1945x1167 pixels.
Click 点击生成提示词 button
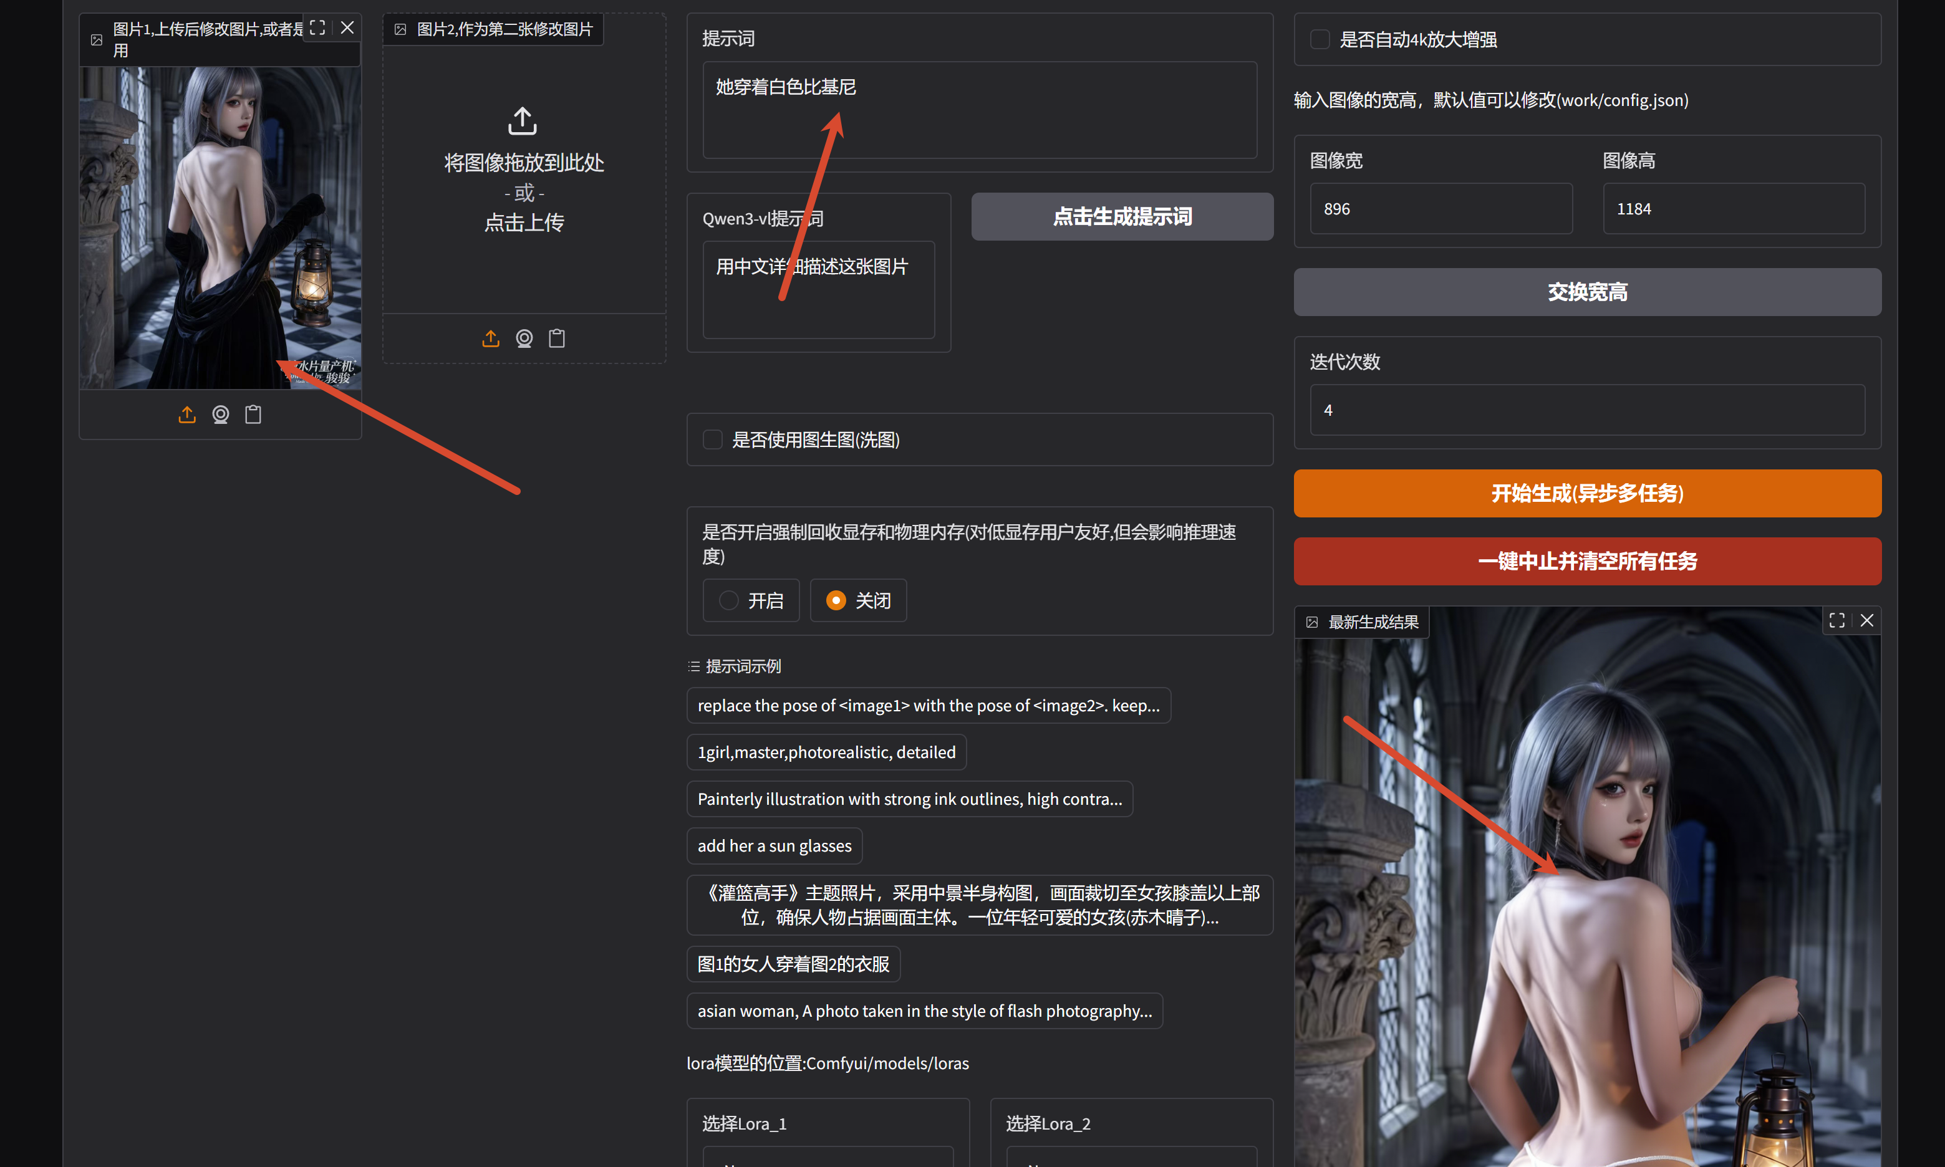pyautogui.click(x=1122, y=217)
